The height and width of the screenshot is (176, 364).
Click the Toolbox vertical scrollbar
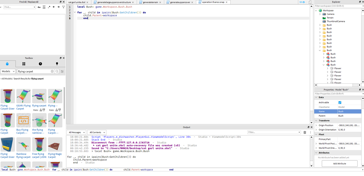click(64, 103)
